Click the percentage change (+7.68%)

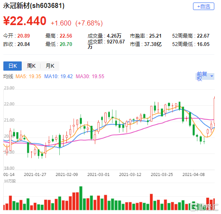89,23
